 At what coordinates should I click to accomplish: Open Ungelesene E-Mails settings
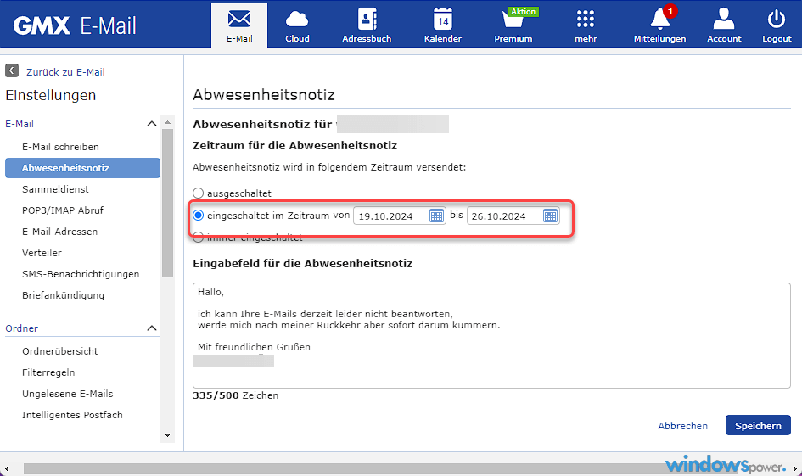pos(68,394)
